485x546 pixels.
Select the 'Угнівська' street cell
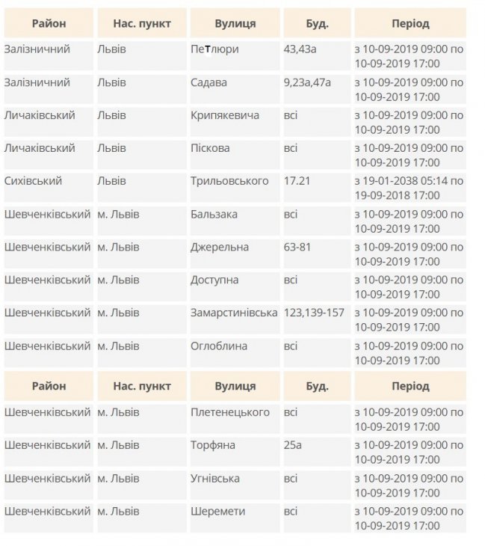pos(215,478)
